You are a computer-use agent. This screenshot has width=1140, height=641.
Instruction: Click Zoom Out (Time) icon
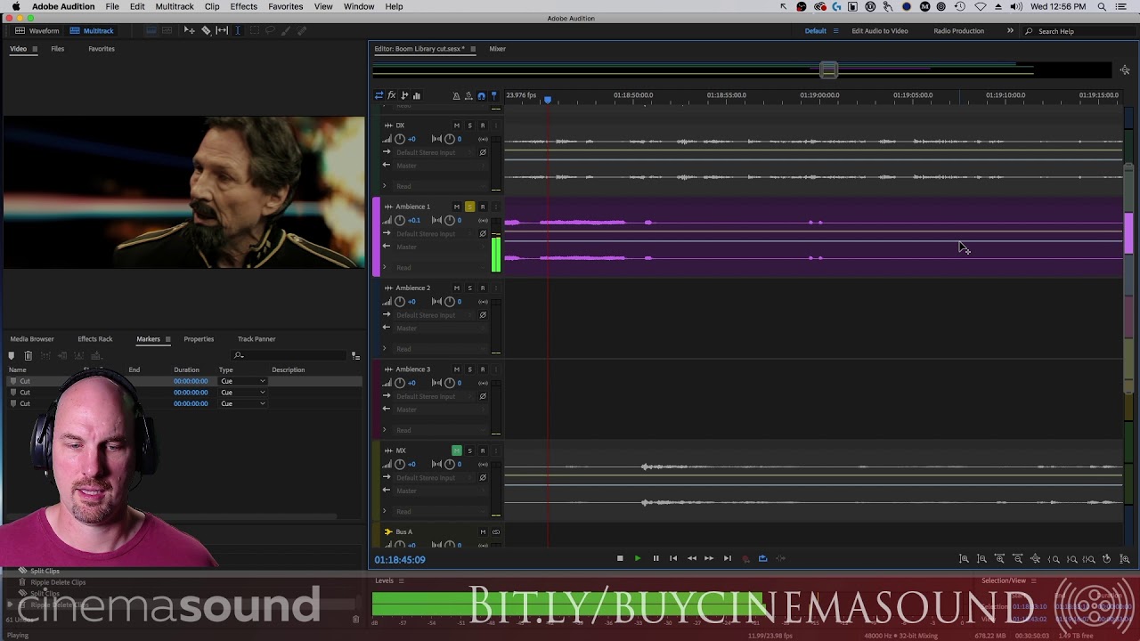click(x=1018, y=559)
